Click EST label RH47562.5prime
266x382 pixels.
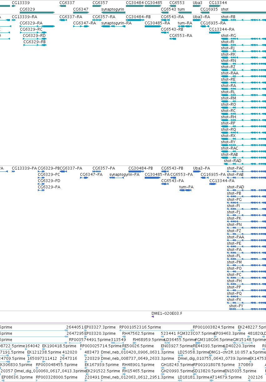point(138,333)
